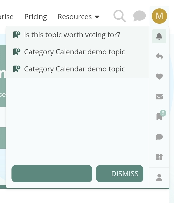
Task: Open messages via the envelope icon
Action: (159, 97)
